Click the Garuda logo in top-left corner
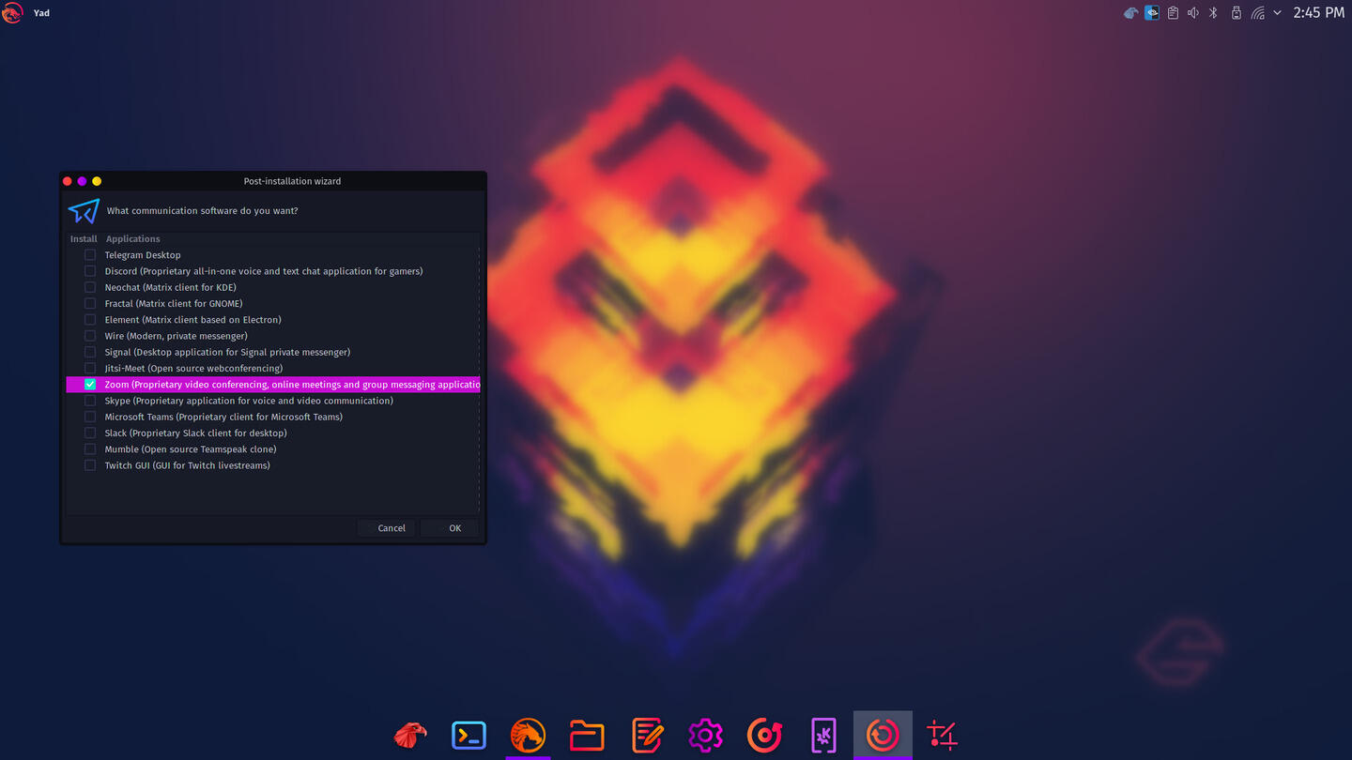 12,13
